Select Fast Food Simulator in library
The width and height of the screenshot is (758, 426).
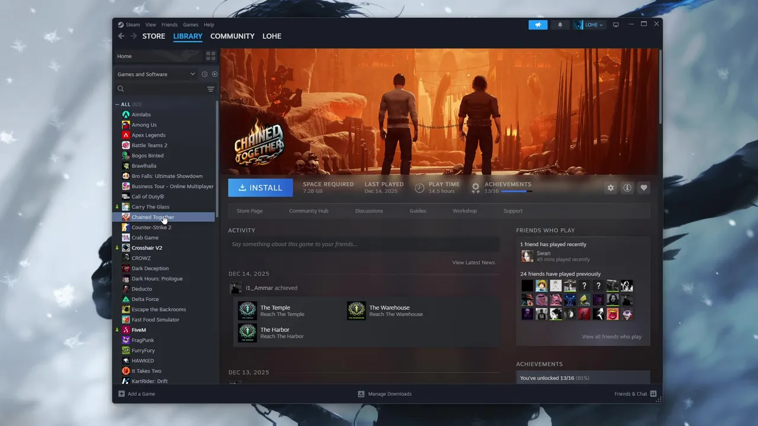tap(155, 320)
